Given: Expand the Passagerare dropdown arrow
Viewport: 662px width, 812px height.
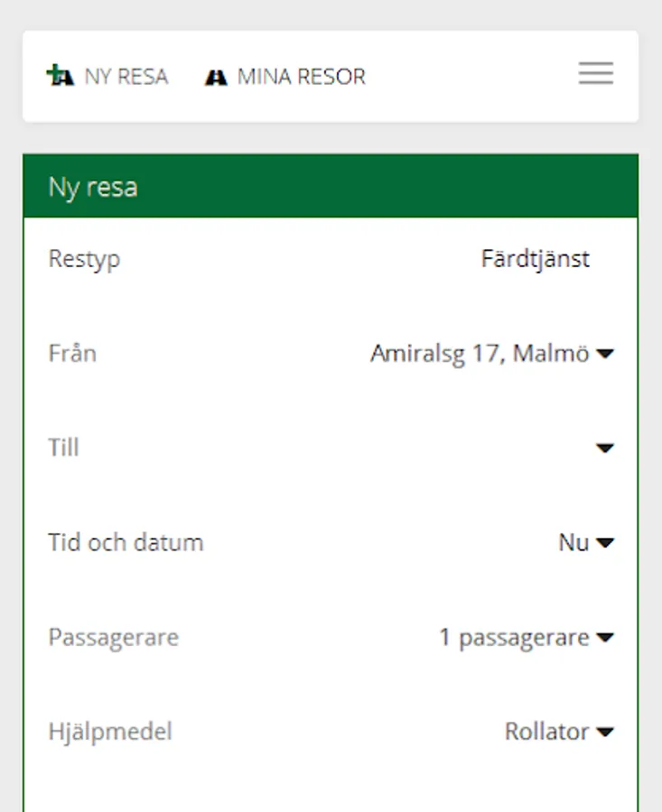Looking at the screenshot, I should tap(605, 638).
